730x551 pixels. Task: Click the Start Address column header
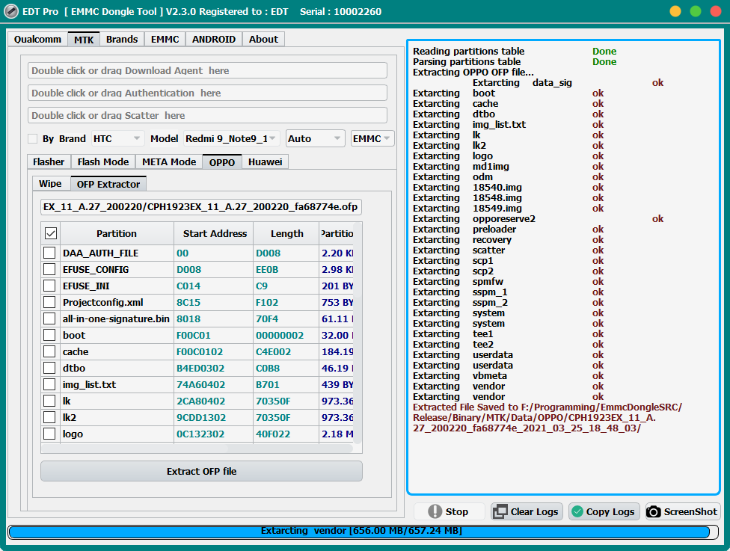coord(215,233)
